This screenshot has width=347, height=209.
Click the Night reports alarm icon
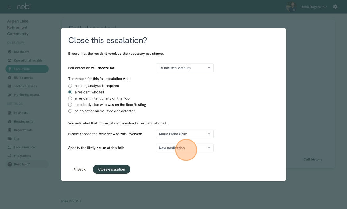(10, 78)
